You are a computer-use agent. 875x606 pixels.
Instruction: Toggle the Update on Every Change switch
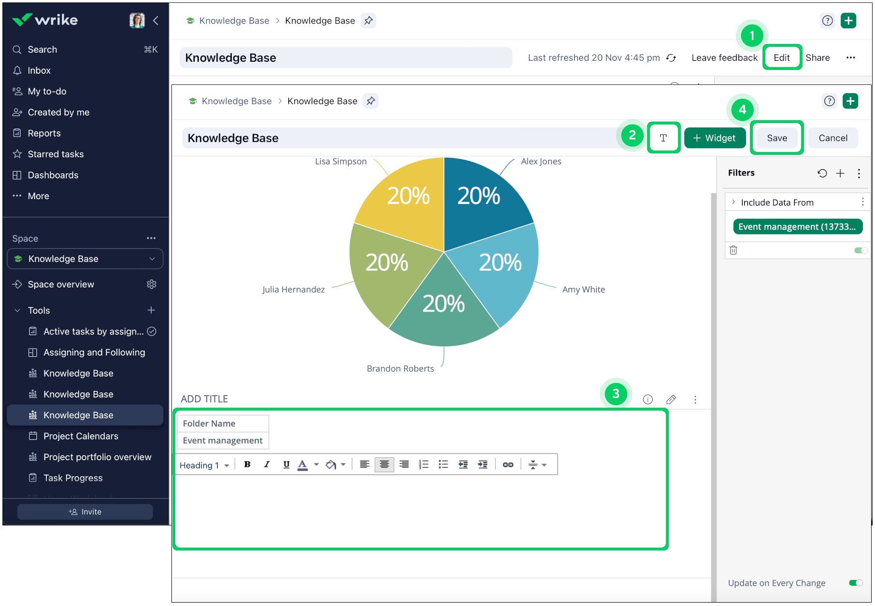[x=855, y=583]
